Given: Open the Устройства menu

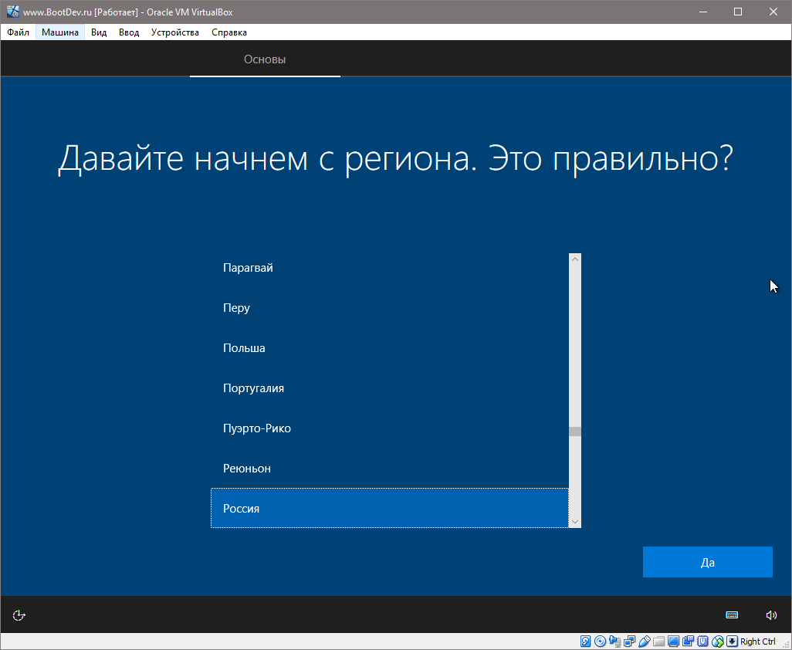Looking at the screenshot, I should tap(175, 32).
